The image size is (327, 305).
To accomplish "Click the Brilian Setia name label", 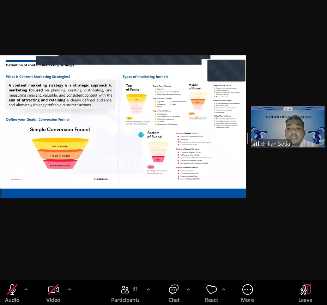I will (275, 144).
